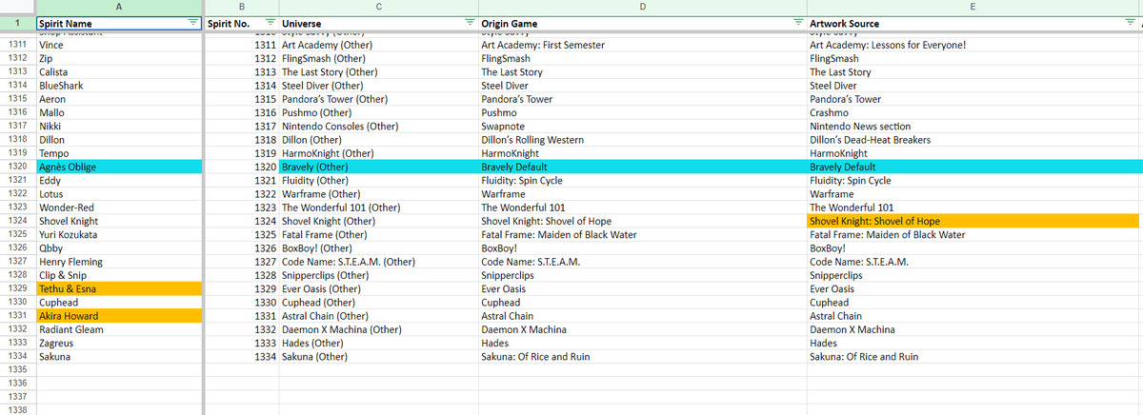Viewport: 1143px width, 415px height.
Task: Select the Art Academy (Other) universe cell
Action: pos(379,45)
